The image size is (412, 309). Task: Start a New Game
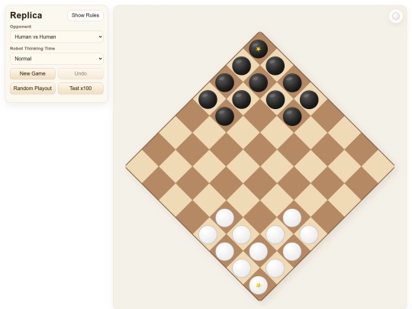(33, 73)
